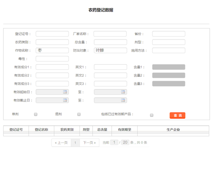Check the 单剂 checkbox

[36, 115]
